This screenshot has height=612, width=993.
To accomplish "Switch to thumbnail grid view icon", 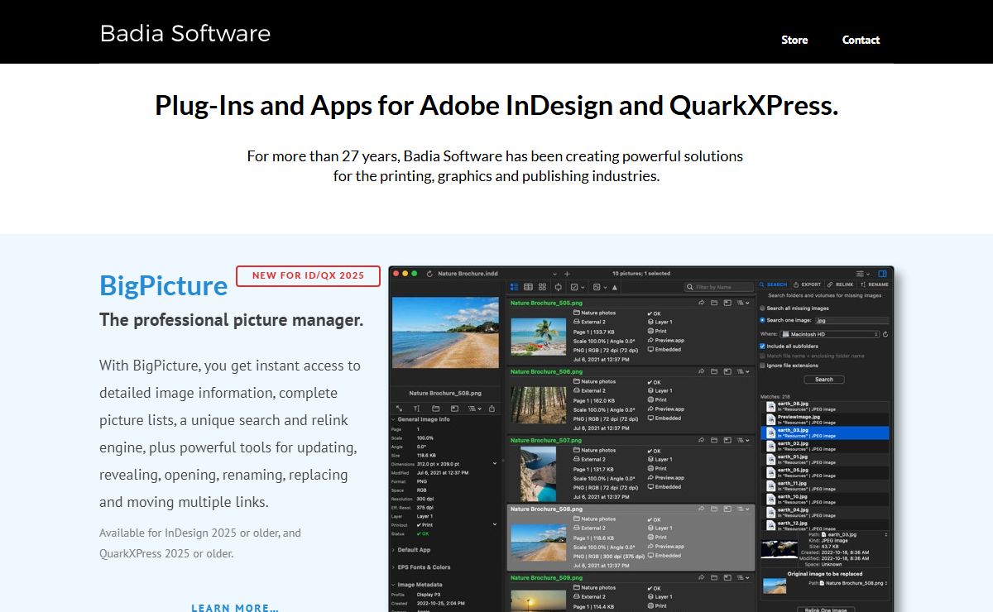I will [x=542, y=287].
